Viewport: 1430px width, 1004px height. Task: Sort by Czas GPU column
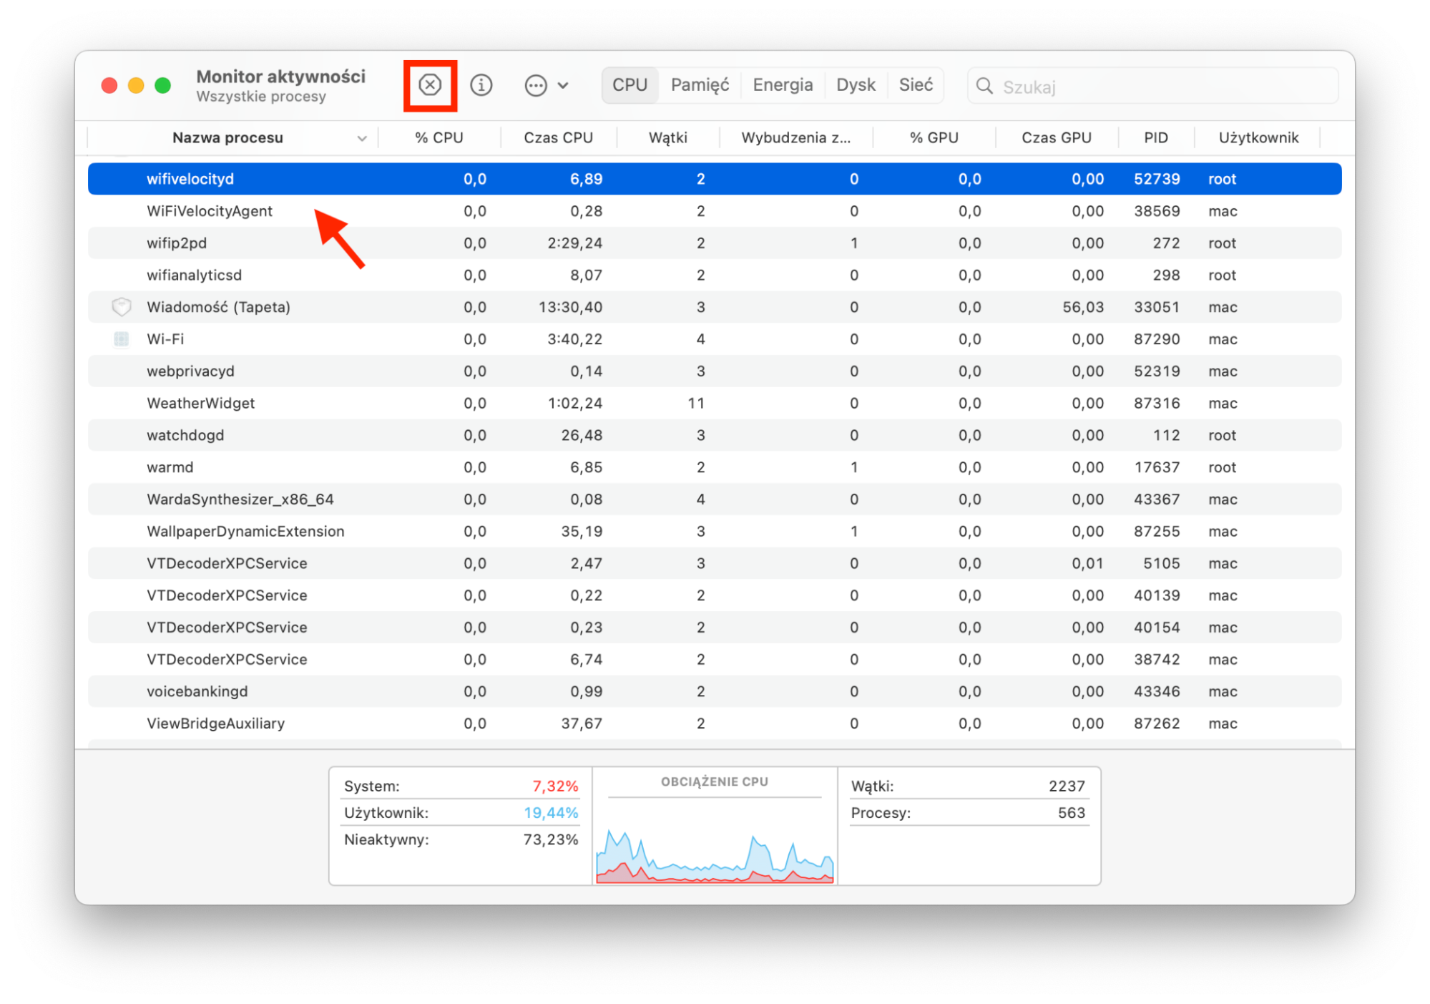pyautogui.click(x=1056, y=138)
